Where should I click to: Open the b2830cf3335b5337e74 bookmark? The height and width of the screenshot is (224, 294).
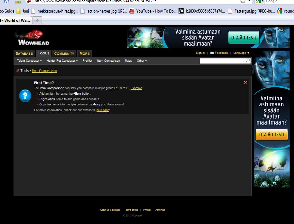coord(202,11)
